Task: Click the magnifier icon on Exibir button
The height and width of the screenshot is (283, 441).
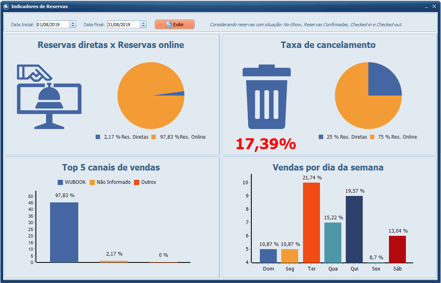Action: point(168,25)
